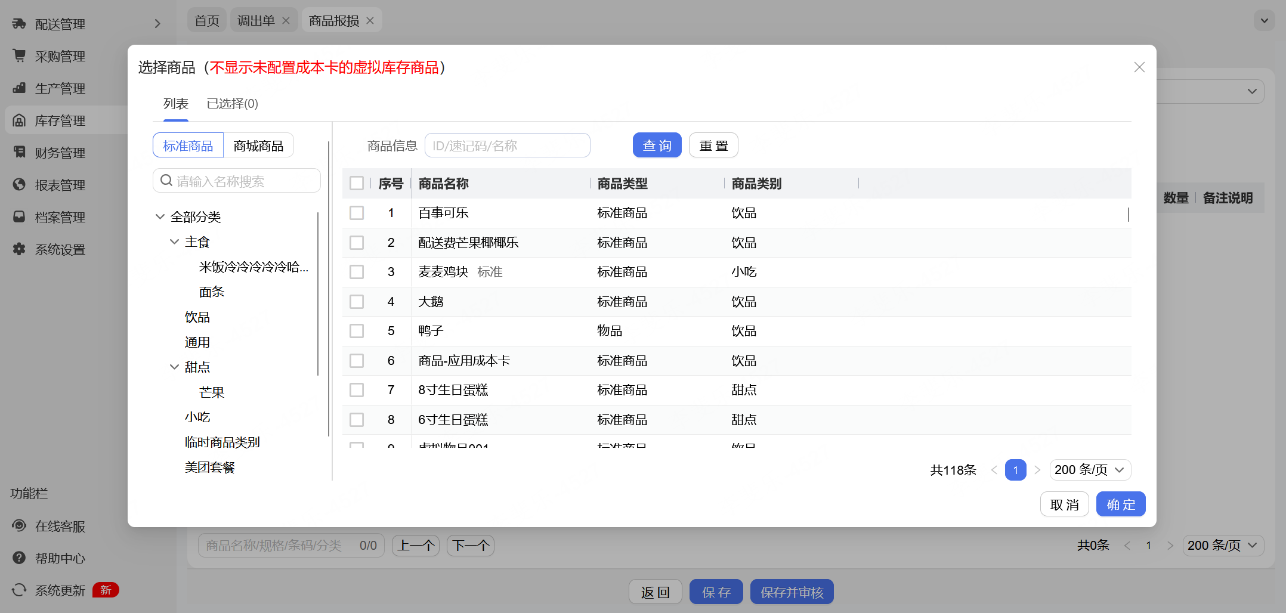Viewport: 1286px width, 613px height.
Task: Close the 调出单 tab
Action: pos(286,21)
